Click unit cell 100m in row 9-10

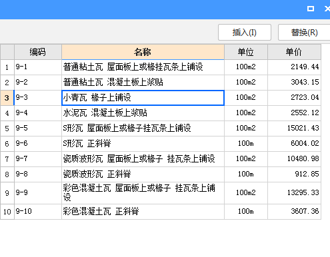(x=246, y=212)
